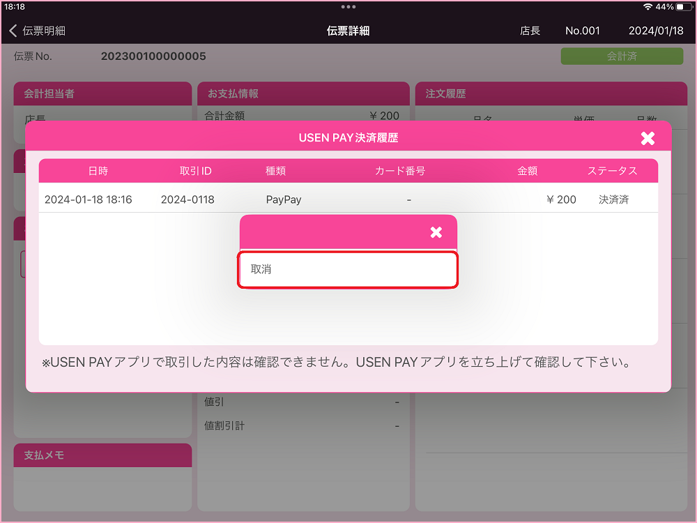Screen dimensions: 697x523
Task: Close the small 取消 popup
Action: 436,232
